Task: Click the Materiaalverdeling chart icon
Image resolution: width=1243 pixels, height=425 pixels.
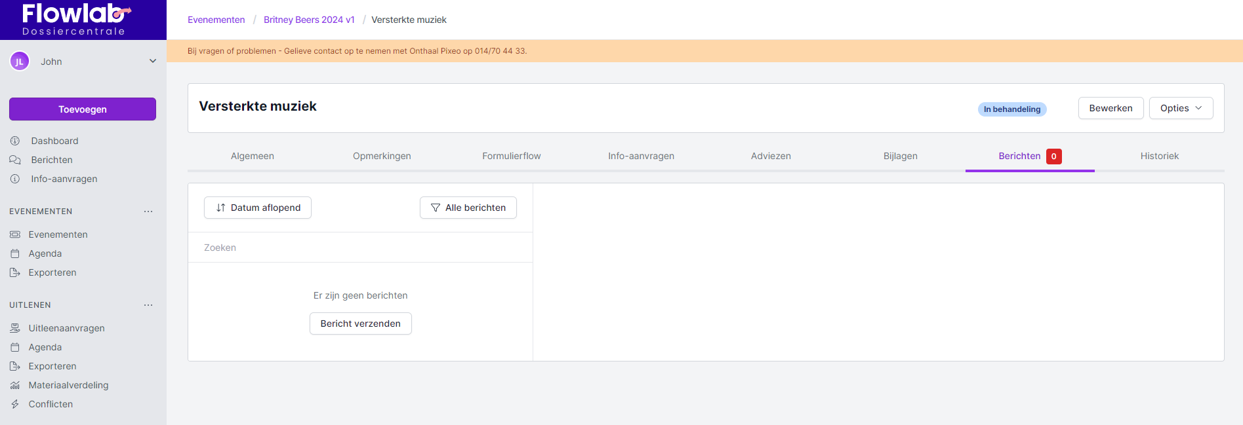Action: (15, 385)
